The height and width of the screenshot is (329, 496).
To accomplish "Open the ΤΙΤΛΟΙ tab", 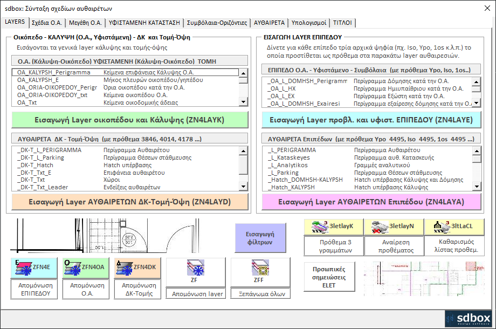I will coord(342,23).
